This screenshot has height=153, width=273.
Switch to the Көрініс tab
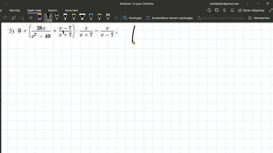[x=52, y=10]
